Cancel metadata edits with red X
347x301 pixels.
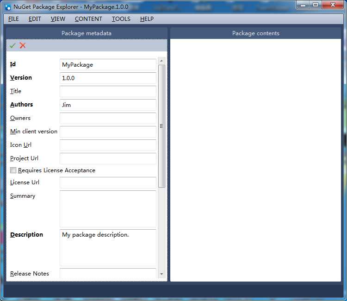[x=23, y=45]
